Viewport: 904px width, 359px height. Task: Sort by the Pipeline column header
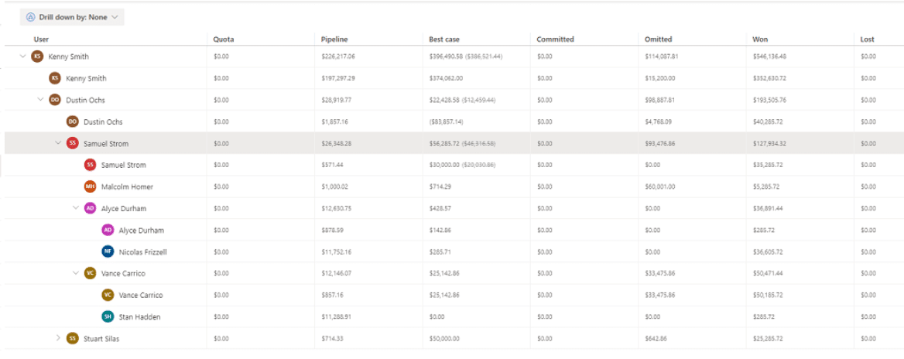(334, 39)
